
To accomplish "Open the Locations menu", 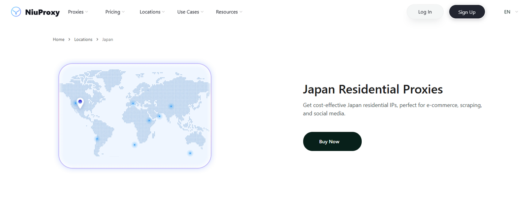I will (x=150, y=12).
